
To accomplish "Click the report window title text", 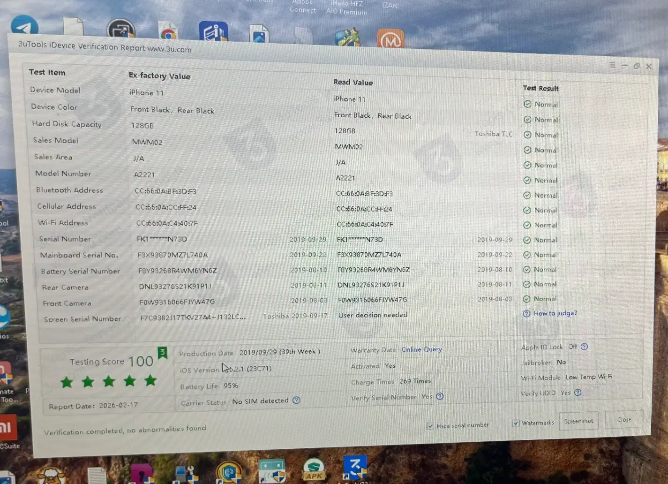I will coord(105,47).
